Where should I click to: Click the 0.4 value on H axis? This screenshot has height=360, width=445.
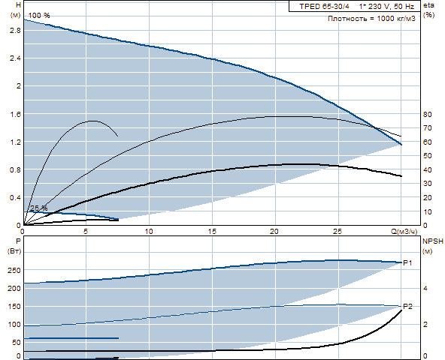(x=15, y=198)
